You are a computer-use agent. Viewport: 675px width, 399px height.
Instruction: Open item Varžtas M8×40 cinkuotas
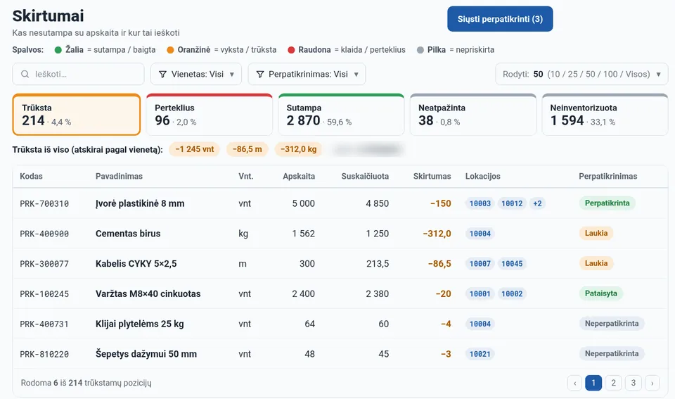click(148, 294)
